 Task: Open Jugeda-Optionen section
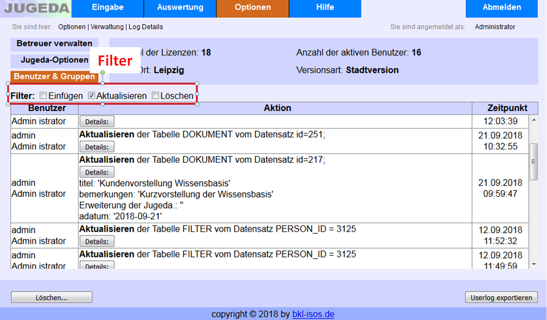(x=54, y=60)
